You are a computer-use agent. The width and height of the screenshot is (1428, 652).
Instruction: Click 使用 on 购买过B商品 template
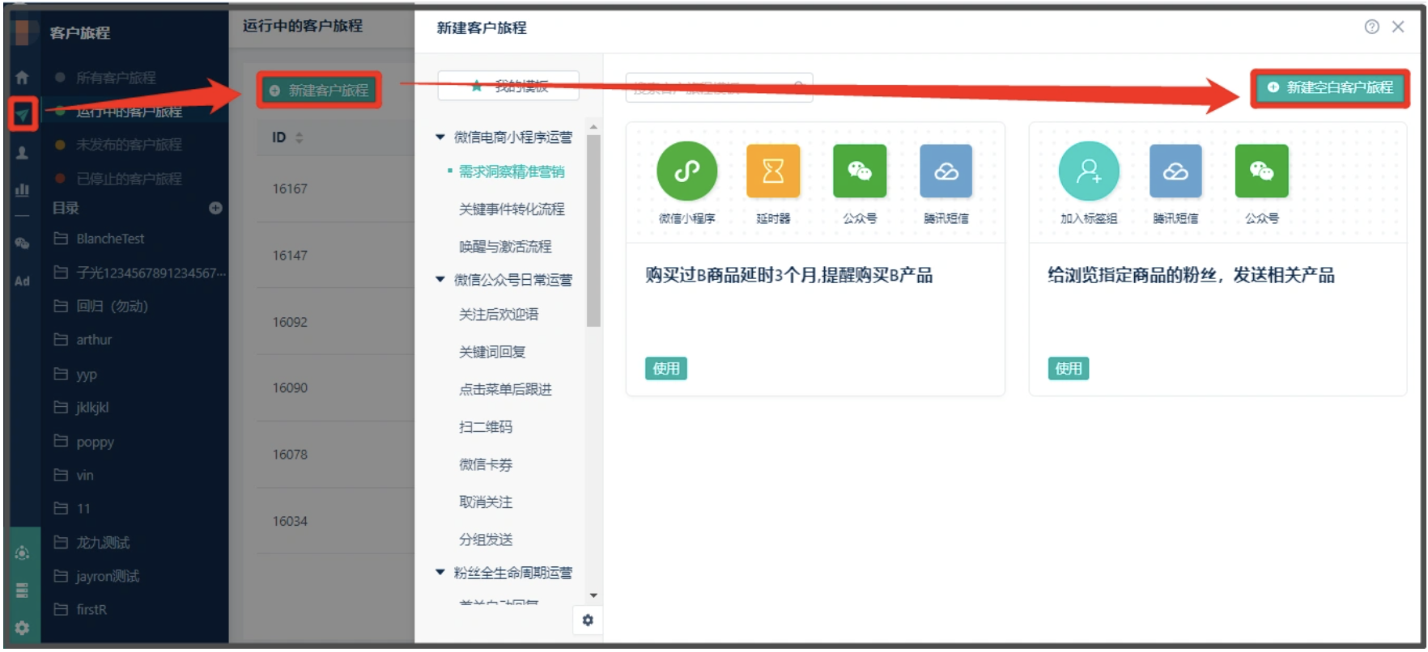665,368
